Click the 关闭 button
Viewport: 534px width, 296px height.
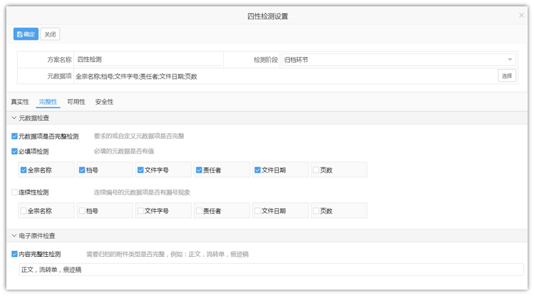50,34
